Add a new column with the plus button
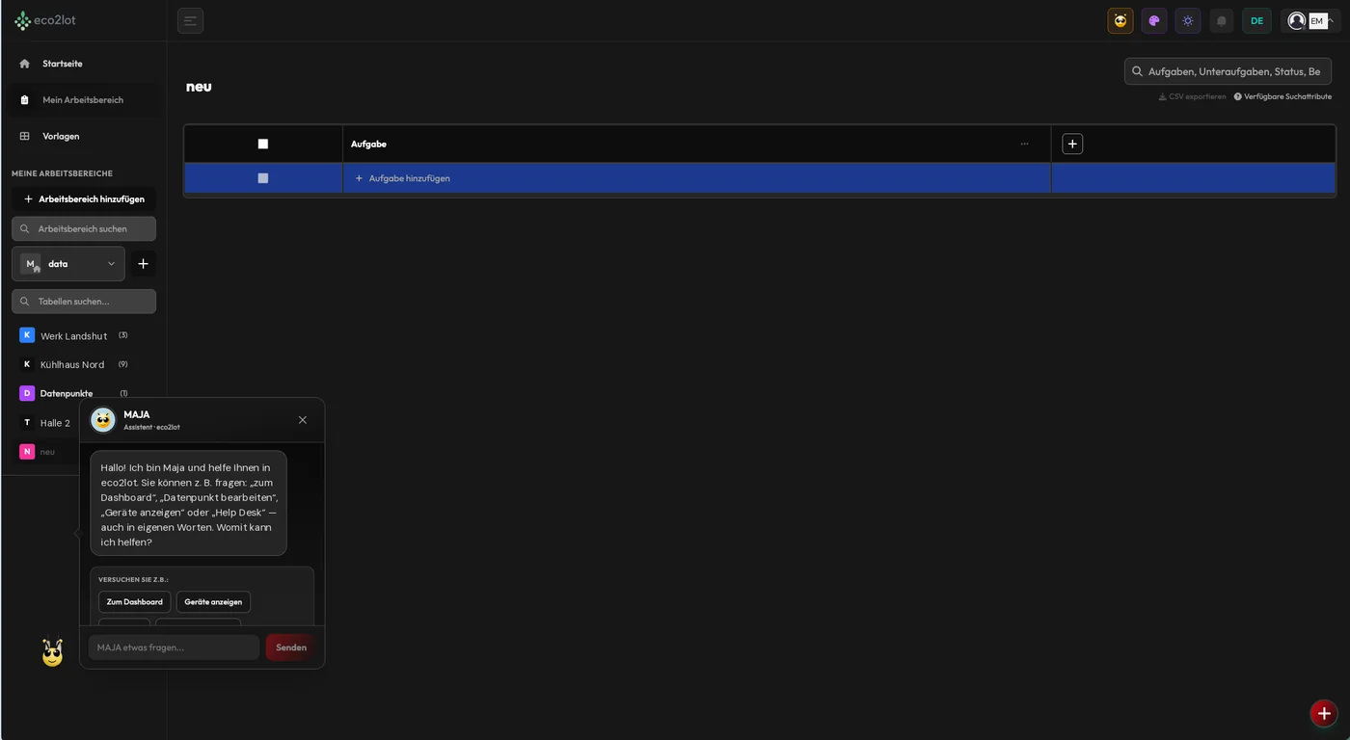 click(1072, 144)
